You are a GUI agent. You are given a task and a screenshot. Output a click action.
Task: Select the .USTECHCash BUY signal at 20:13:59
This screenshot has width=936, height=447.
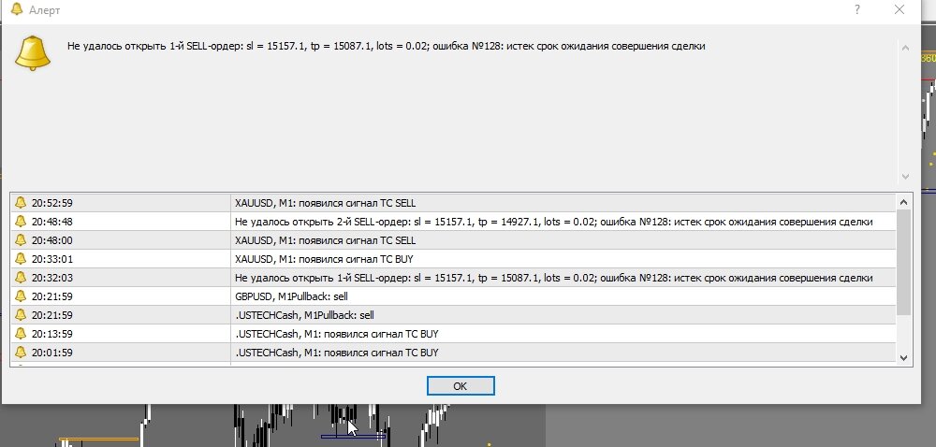[337, 334]
